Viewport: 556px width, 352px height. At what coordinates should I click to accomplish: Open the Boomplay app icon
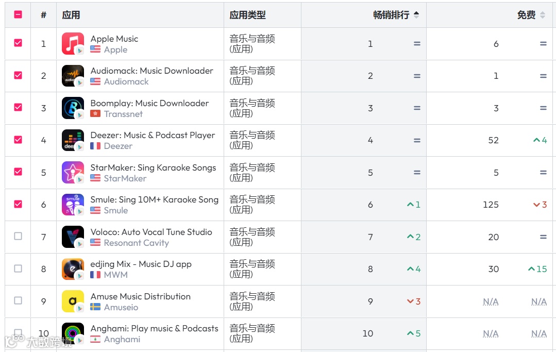coord(73,108)
